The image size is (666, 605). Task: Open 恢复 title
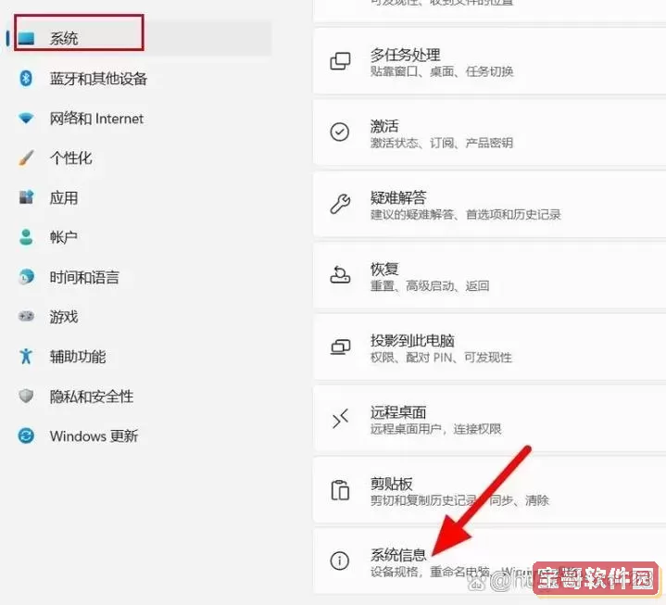pyautogui.click(x=384, y=269)
